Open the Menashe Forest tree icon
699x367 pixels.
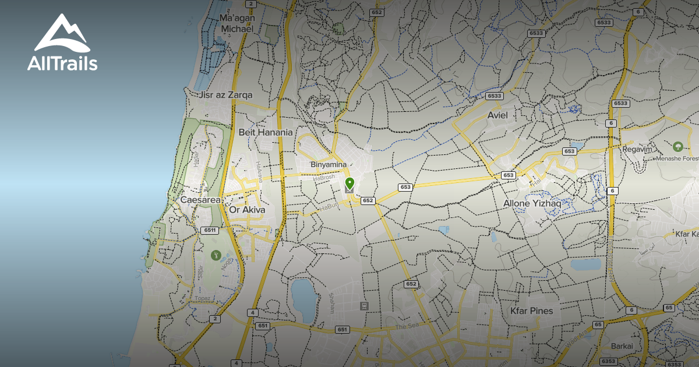point(677,147)
